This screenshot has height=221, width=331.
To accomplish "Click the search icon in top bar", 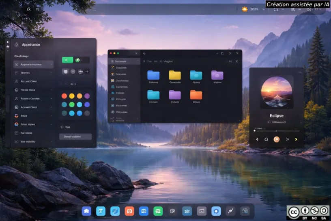I will coord(29,9).
